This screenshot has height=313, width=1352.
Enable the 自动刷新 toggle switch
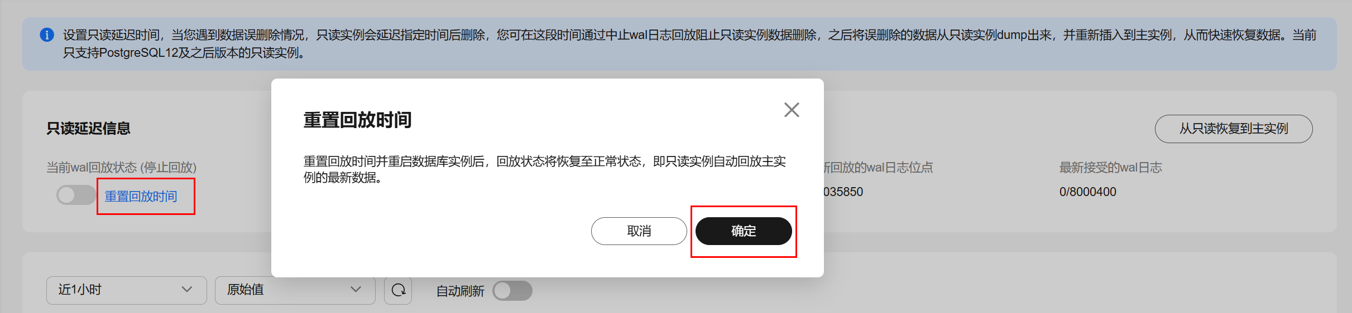tap(512, 290)
